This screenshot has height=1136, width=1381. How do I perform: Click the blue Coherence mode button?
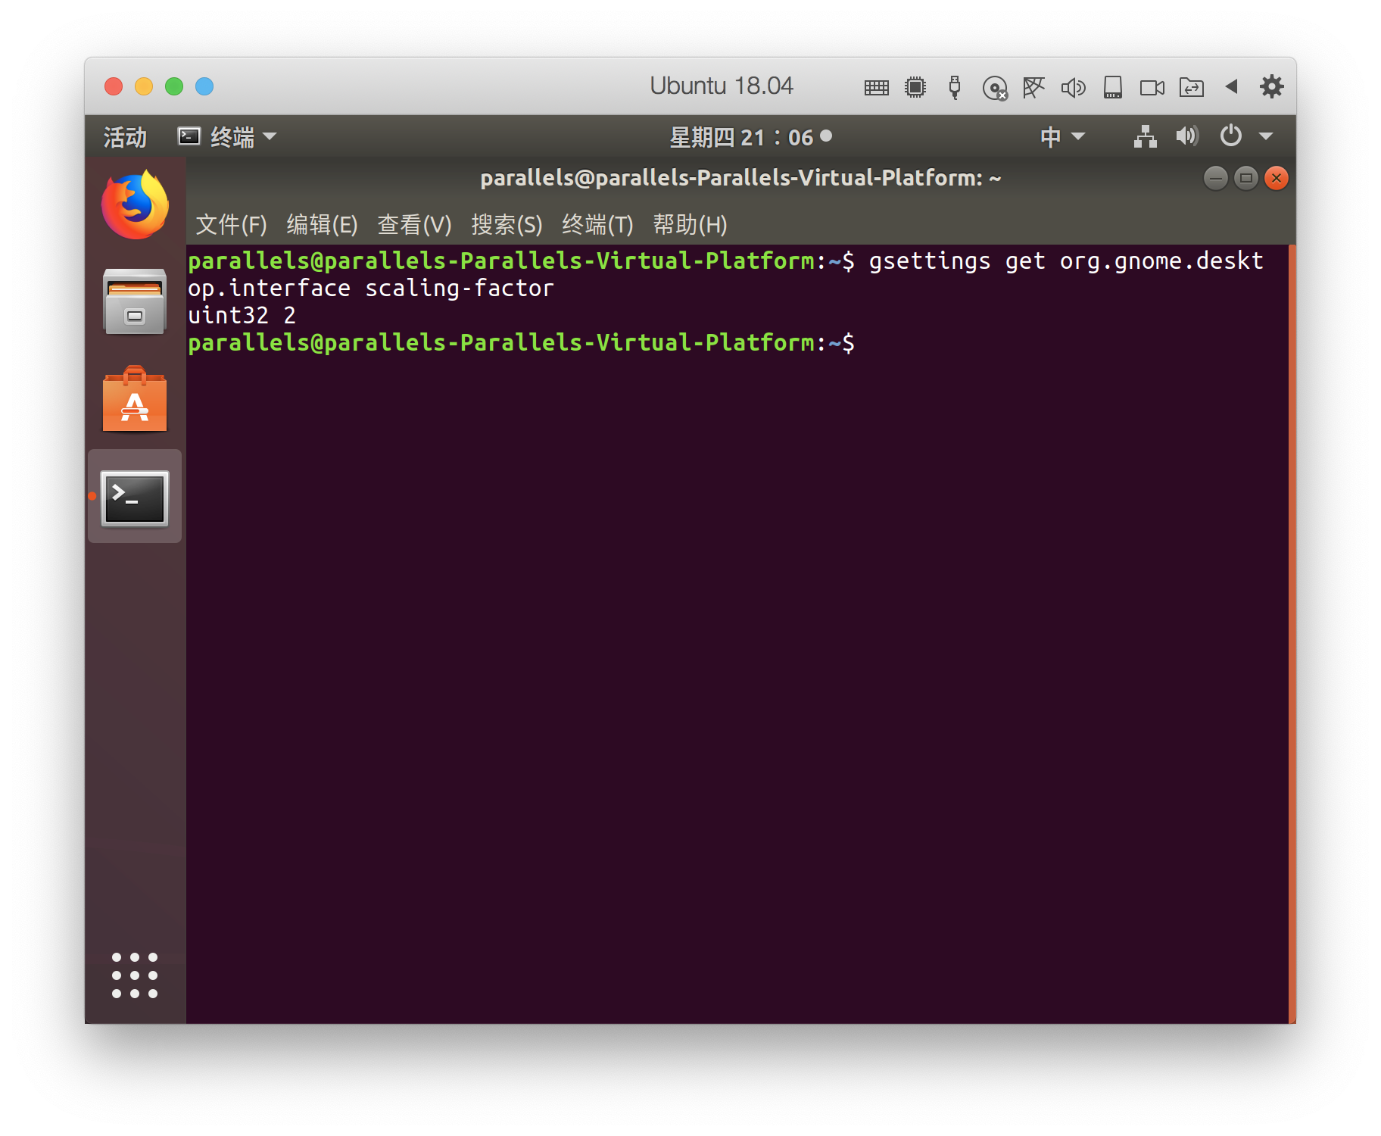point(204,86)
